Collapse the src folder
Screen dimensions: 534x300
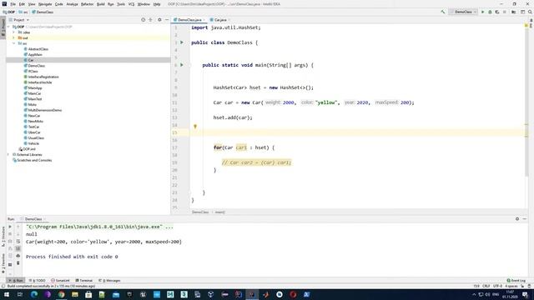14,43
